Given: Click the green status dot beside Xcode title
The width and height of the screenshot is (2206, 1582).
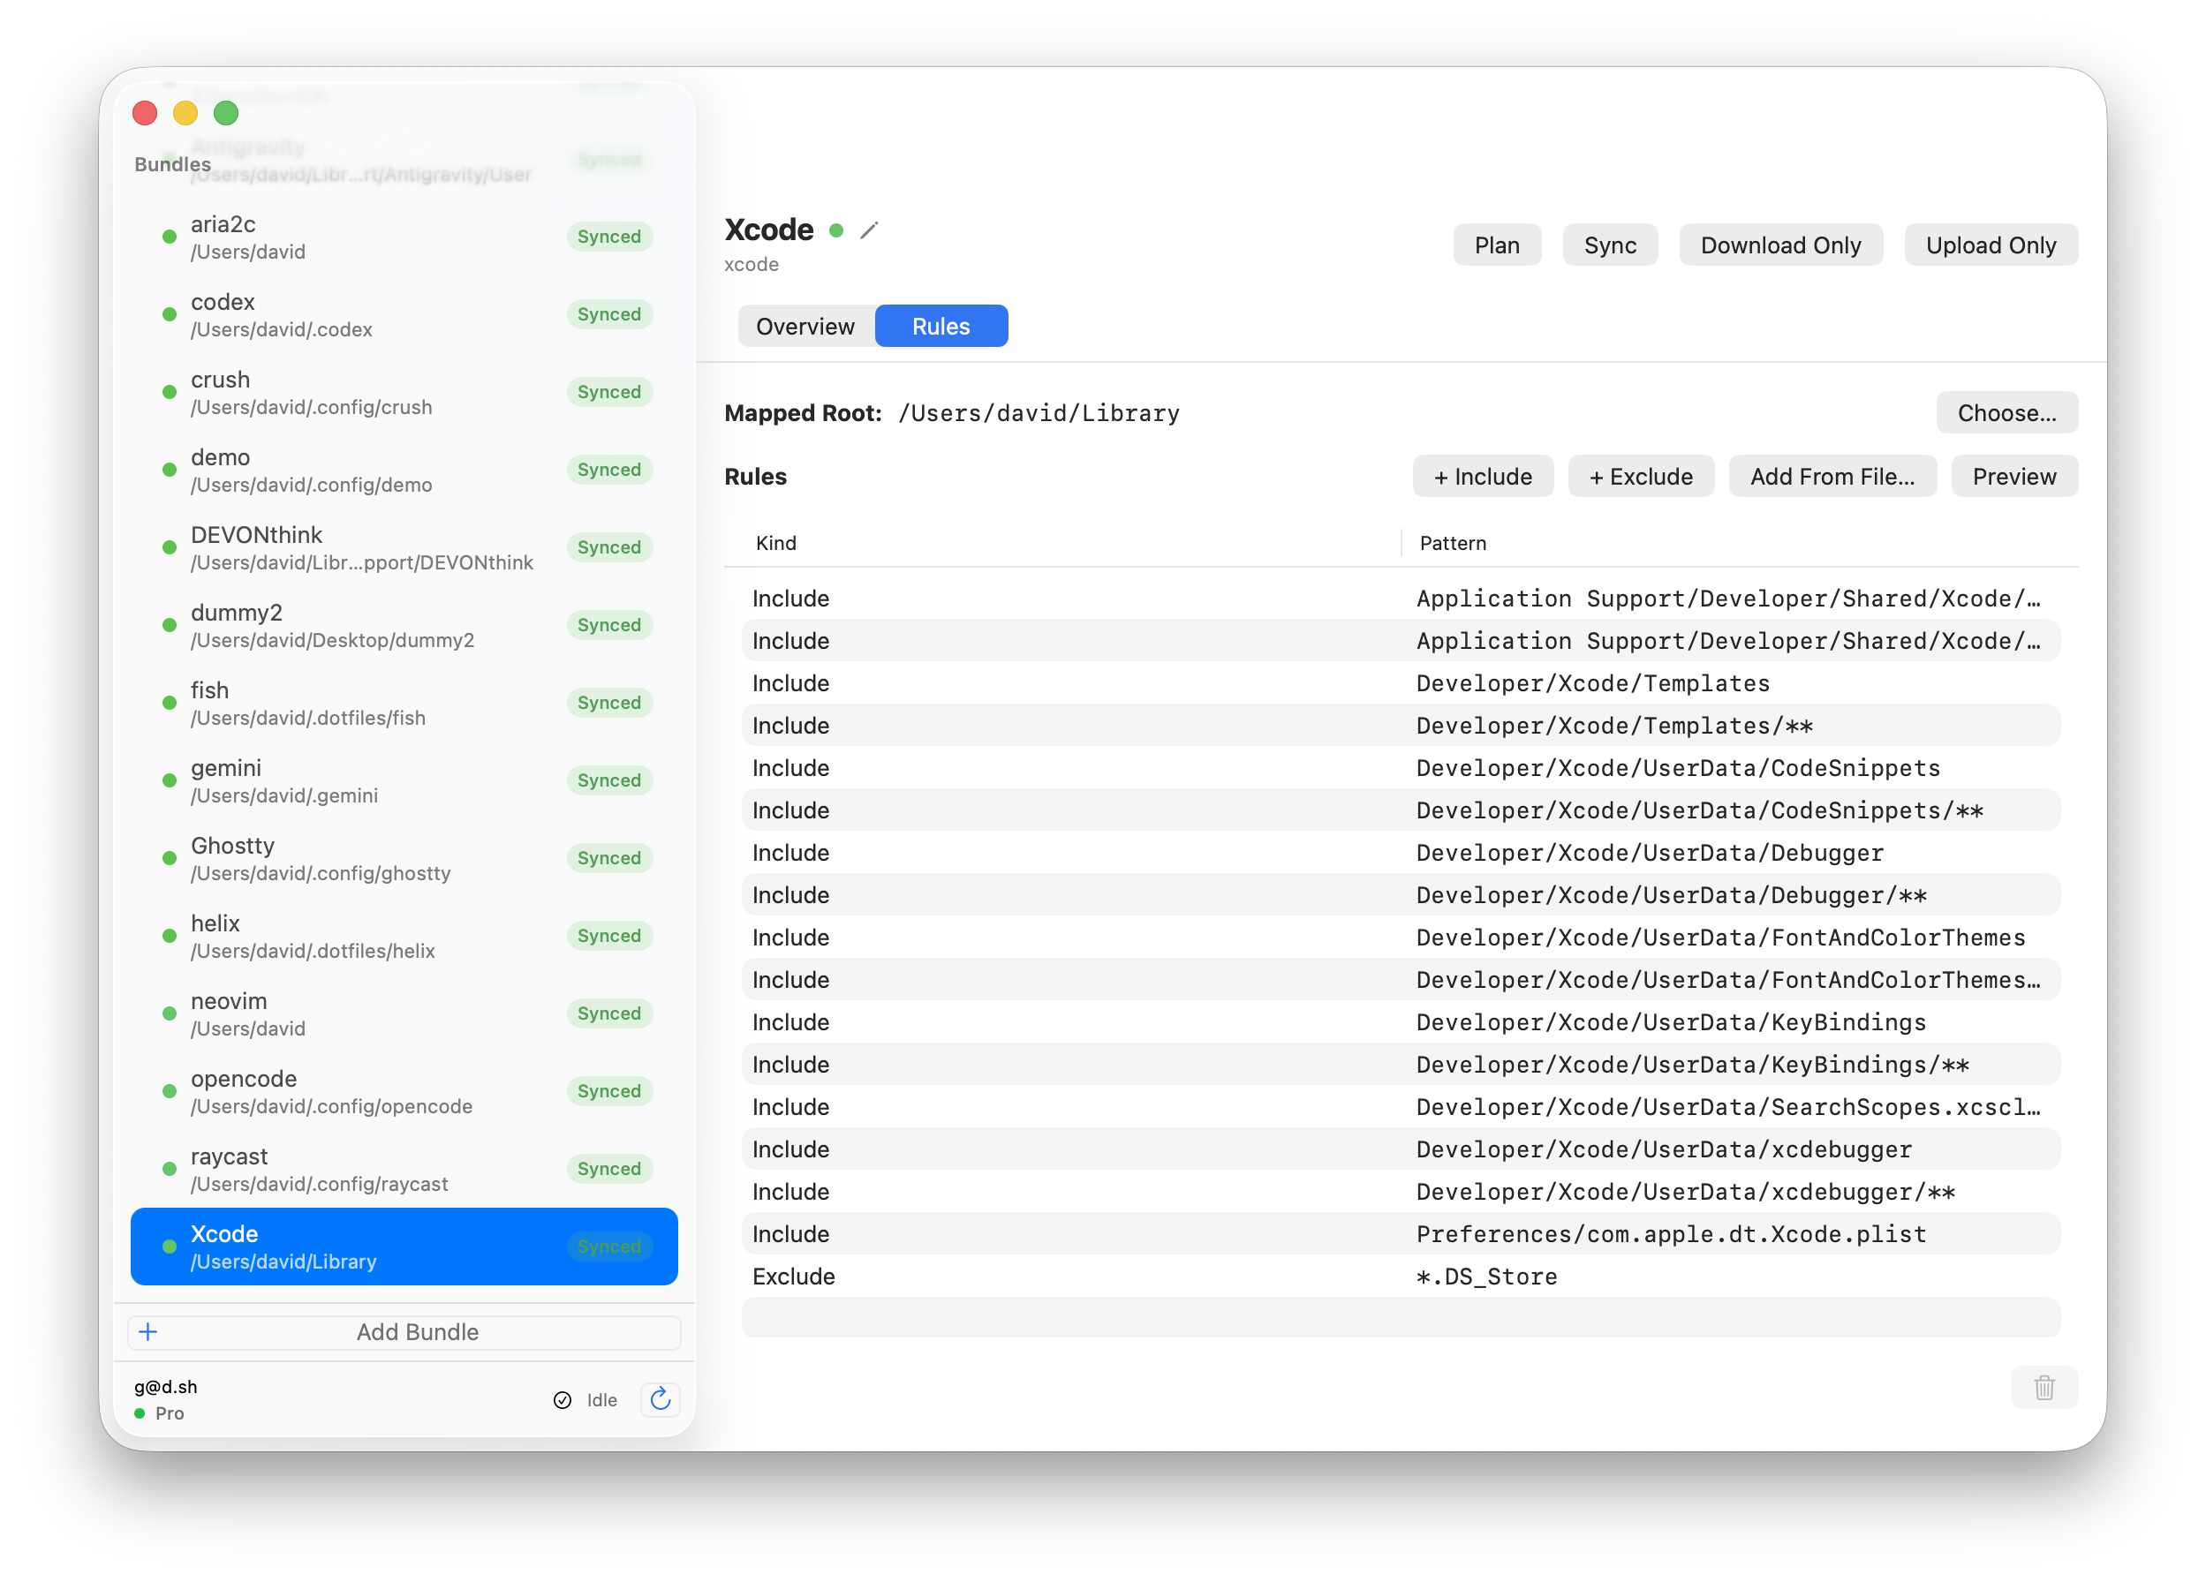Looking at the screenshot, I should [836, 230].
